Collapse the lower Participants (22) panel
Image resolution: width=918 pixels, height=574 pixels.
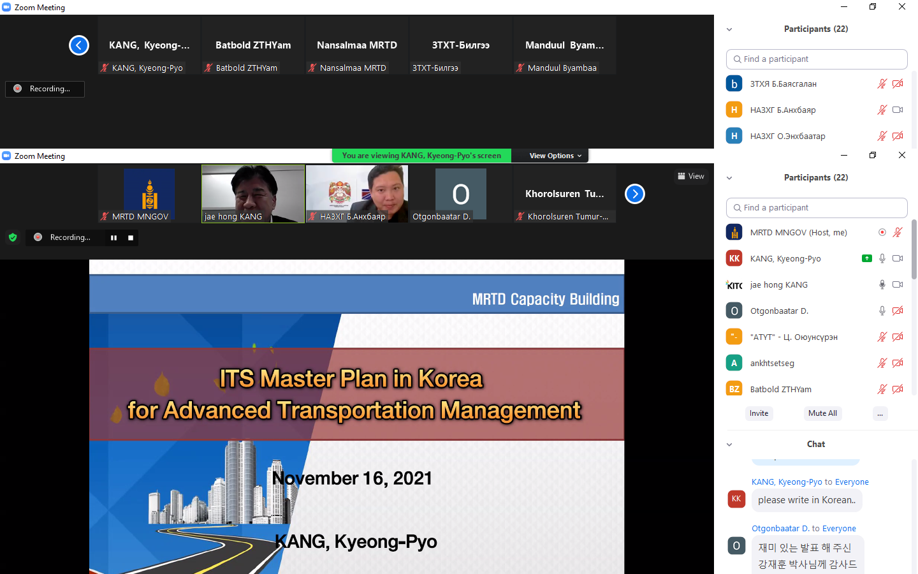729,178
